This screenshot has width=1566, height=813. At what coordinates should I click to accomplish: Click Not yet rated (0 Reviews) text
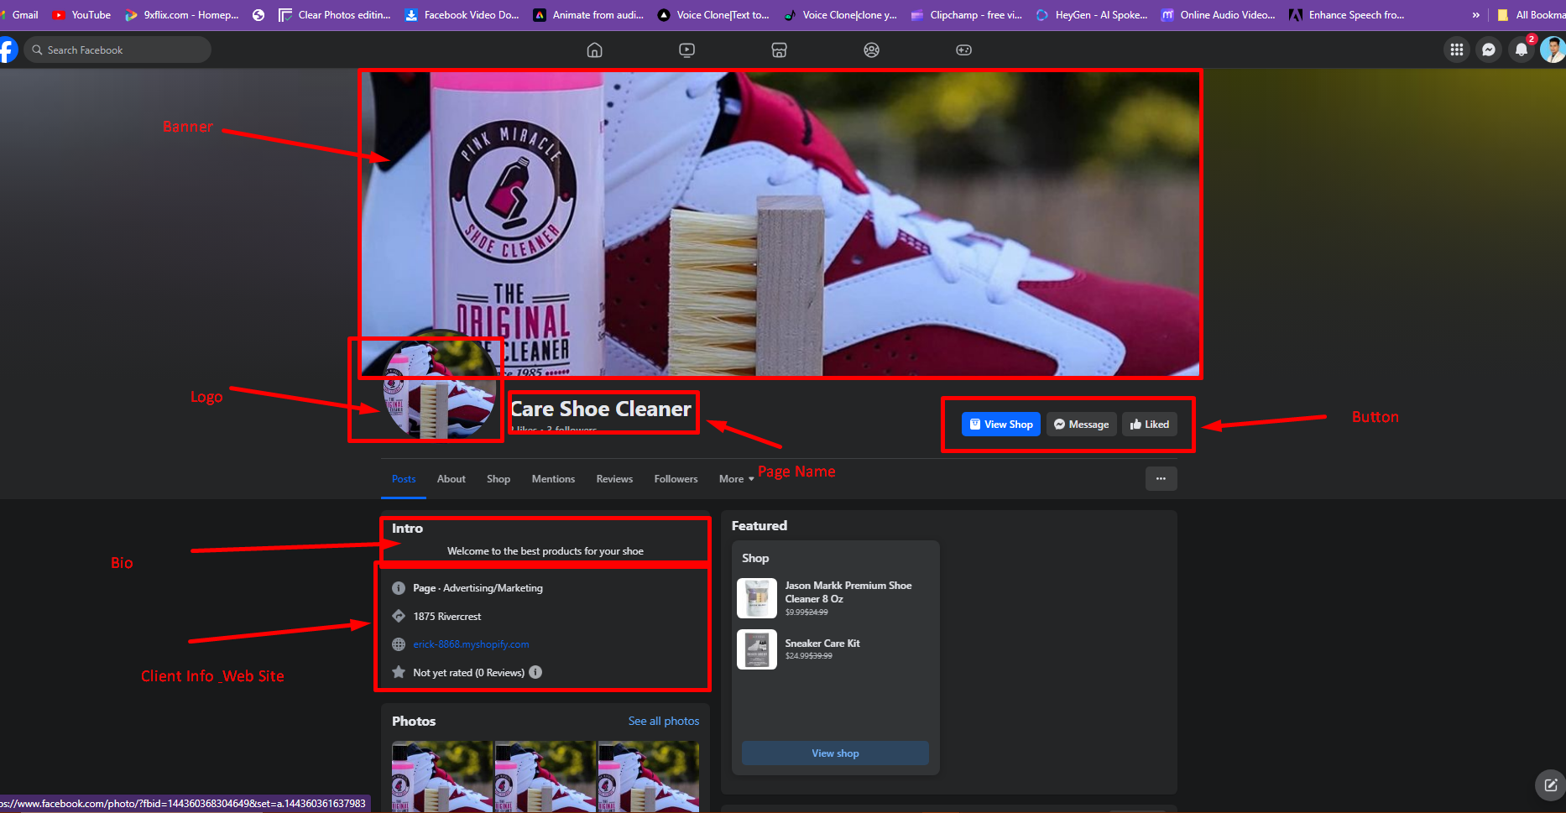click(468, 673)
